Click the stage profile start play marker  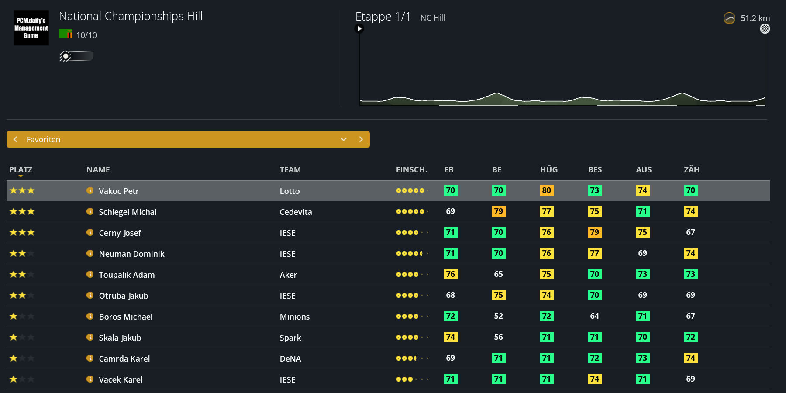coord(359,29)
